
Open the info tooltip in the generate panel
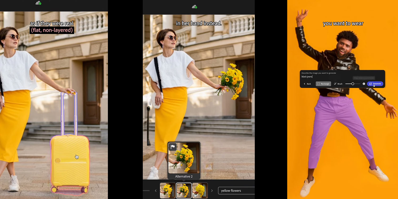[364, 84]
